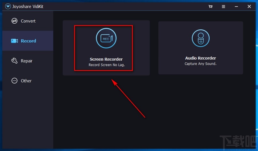Click the Repair wrench icon in sidebar

tap(15, 61)
